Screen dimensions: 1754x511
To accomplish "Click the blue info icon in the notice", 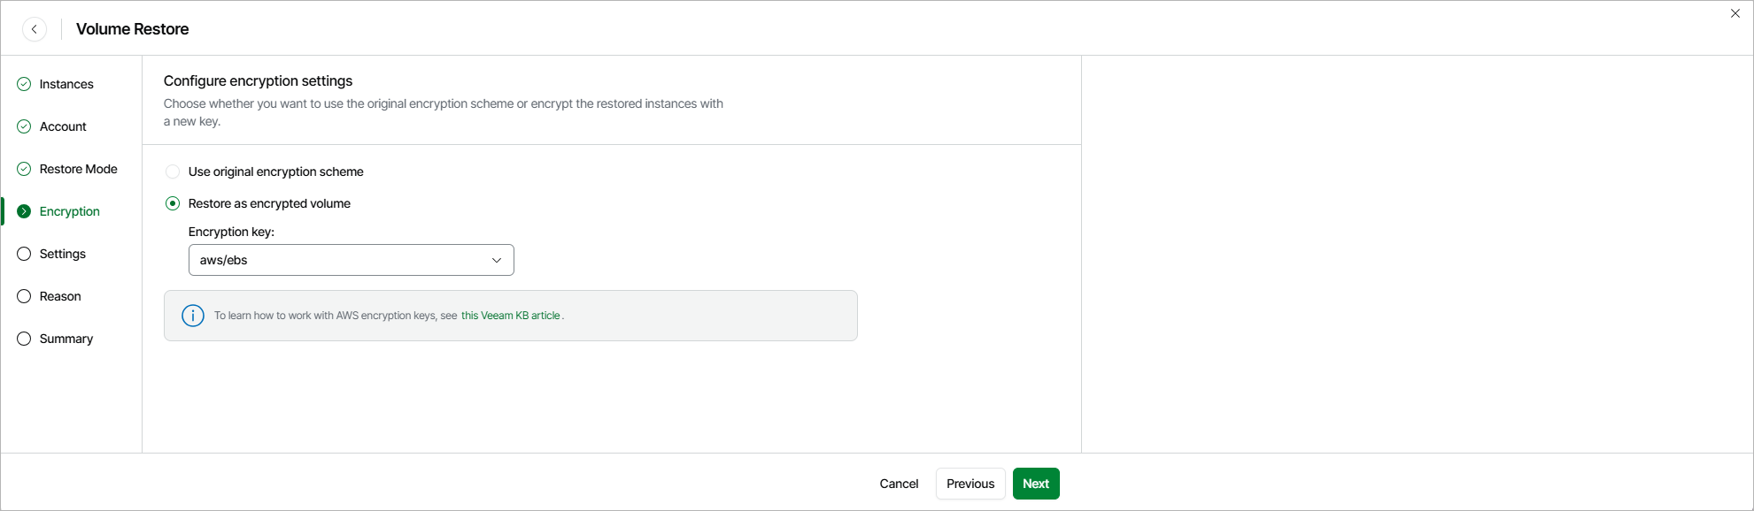I will click(193, 316).
